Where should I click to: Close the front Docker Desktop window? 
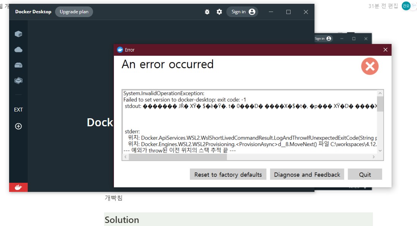[x=306, y=12]
